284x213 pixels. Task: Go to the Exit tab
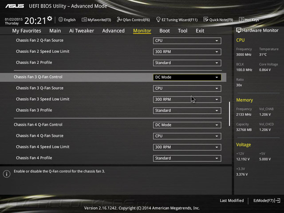[x=200, y=31]
